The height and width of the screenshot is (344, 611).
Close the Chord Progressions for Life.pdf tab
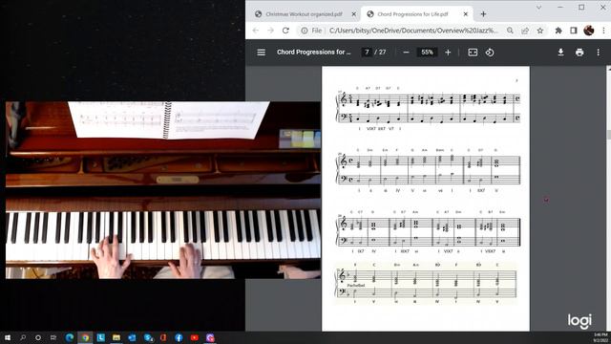tap(466, 14)
